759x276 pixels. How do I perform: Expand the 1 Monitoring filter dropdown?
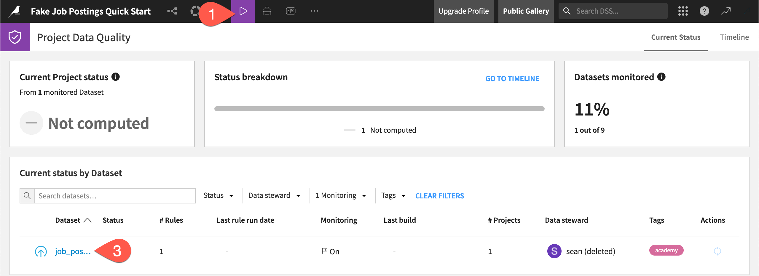[340, 195]
